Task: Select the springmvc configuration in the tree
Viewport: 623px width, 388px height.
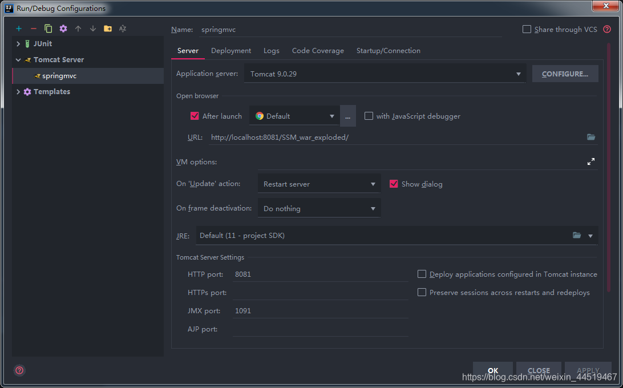Action: pos(88,76)
